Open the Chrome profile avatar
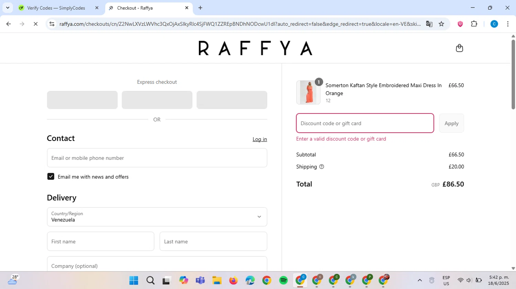The height and width of the screenshot is (289, 516). click(494, 24)
